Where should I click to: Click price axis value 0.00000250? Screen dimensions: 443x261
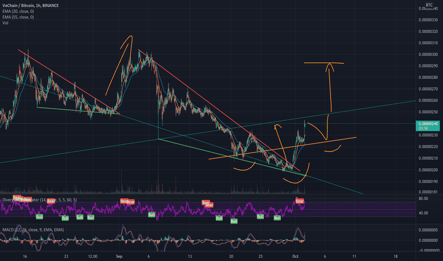pyautogui.click(x=428, y=112)
